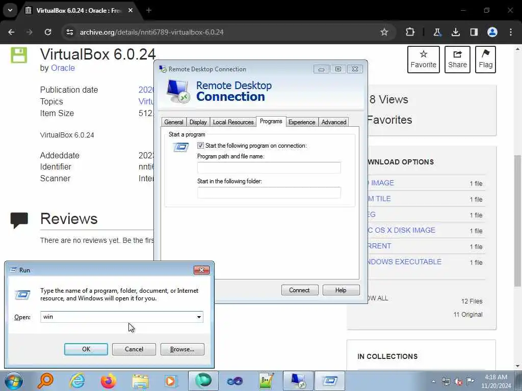Click the Reviews speech bubble icon
522x391 pixels.
(x=19, y=220)
